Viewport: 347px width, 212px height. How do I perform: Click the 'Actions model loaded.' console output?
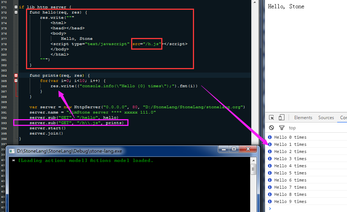tap(121, 161)
